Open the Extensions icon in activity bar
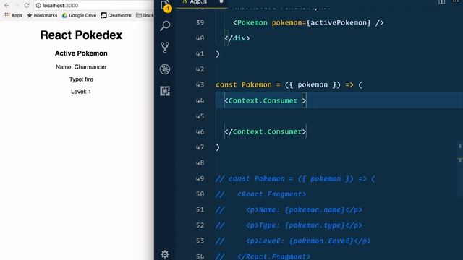Screen dimensions: 463x260 click(x=165, y=91)
